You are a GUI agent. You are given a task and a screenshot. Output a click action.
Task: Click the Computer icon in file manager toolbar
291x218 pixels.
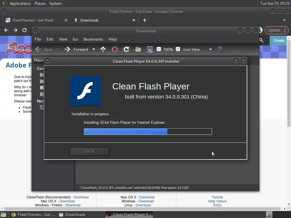[149, 49]
